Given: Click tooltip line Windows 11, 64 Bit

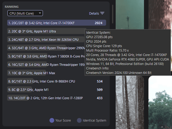Looking at the screenshot, I should (125, 64).
